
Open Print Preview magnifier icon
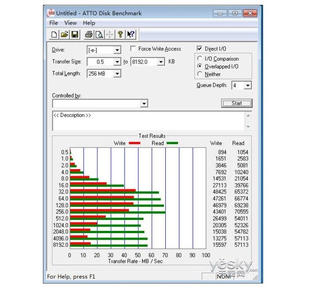point(100,35)
